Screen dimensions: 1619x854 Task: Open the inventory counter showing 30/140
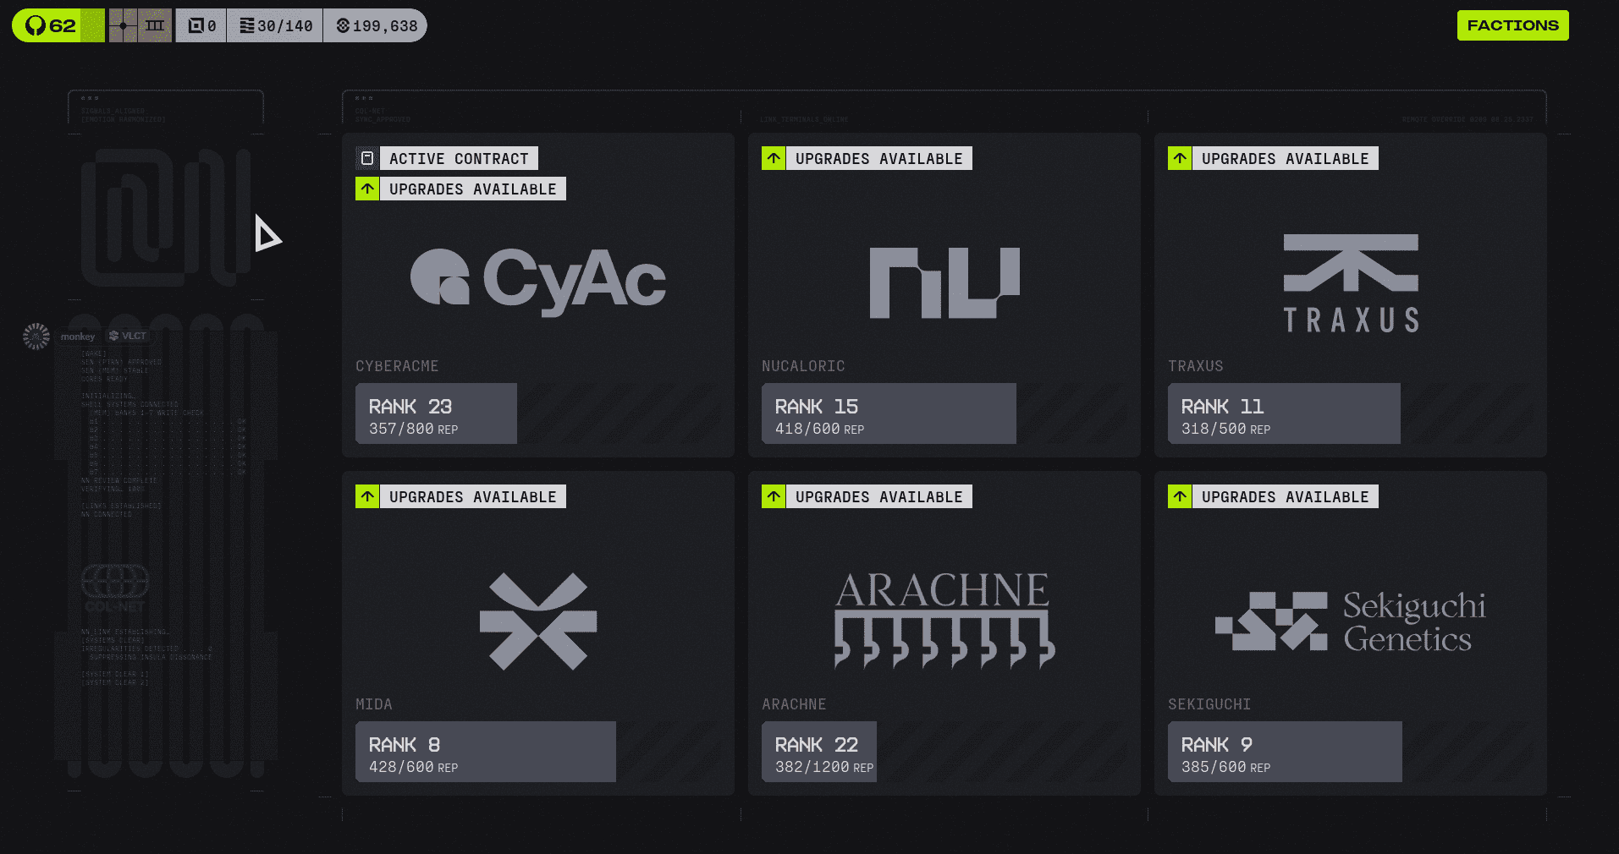point(275,25)
